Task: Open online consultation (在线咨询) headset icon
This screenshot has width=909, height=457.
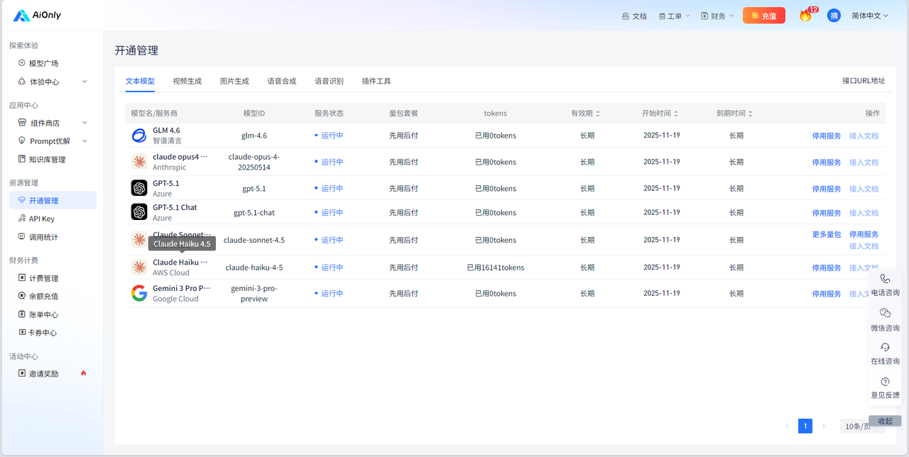Action: (x=885, y=347)
